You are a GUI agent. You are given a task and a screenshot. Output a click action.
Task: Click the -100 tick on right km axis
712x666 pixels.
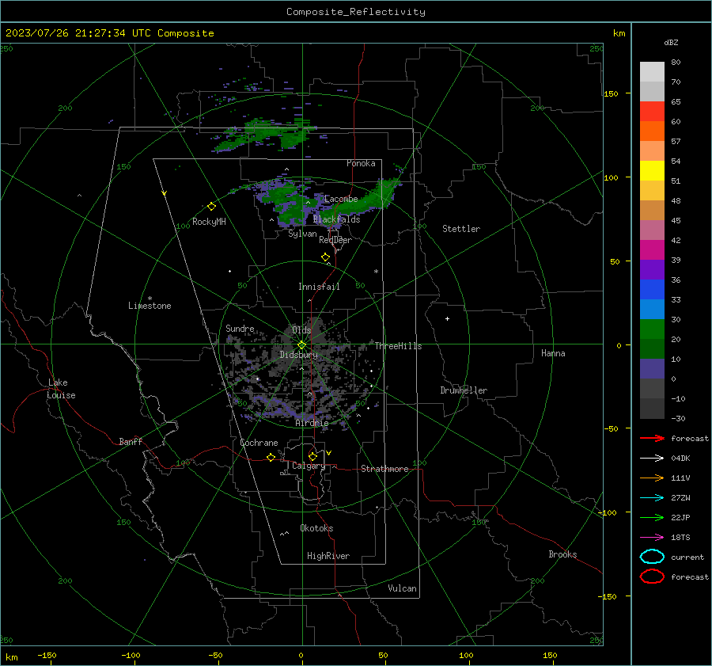point(608,512)
